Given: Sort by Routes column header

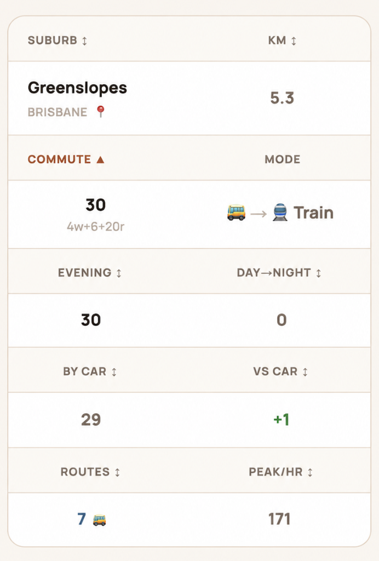Looking at the screenshot, I should point(90,472).
